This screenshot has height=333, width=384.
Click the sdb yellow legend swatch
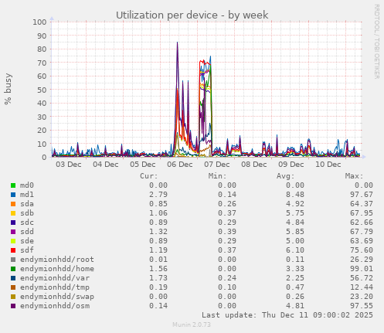(x=13, y=213)
